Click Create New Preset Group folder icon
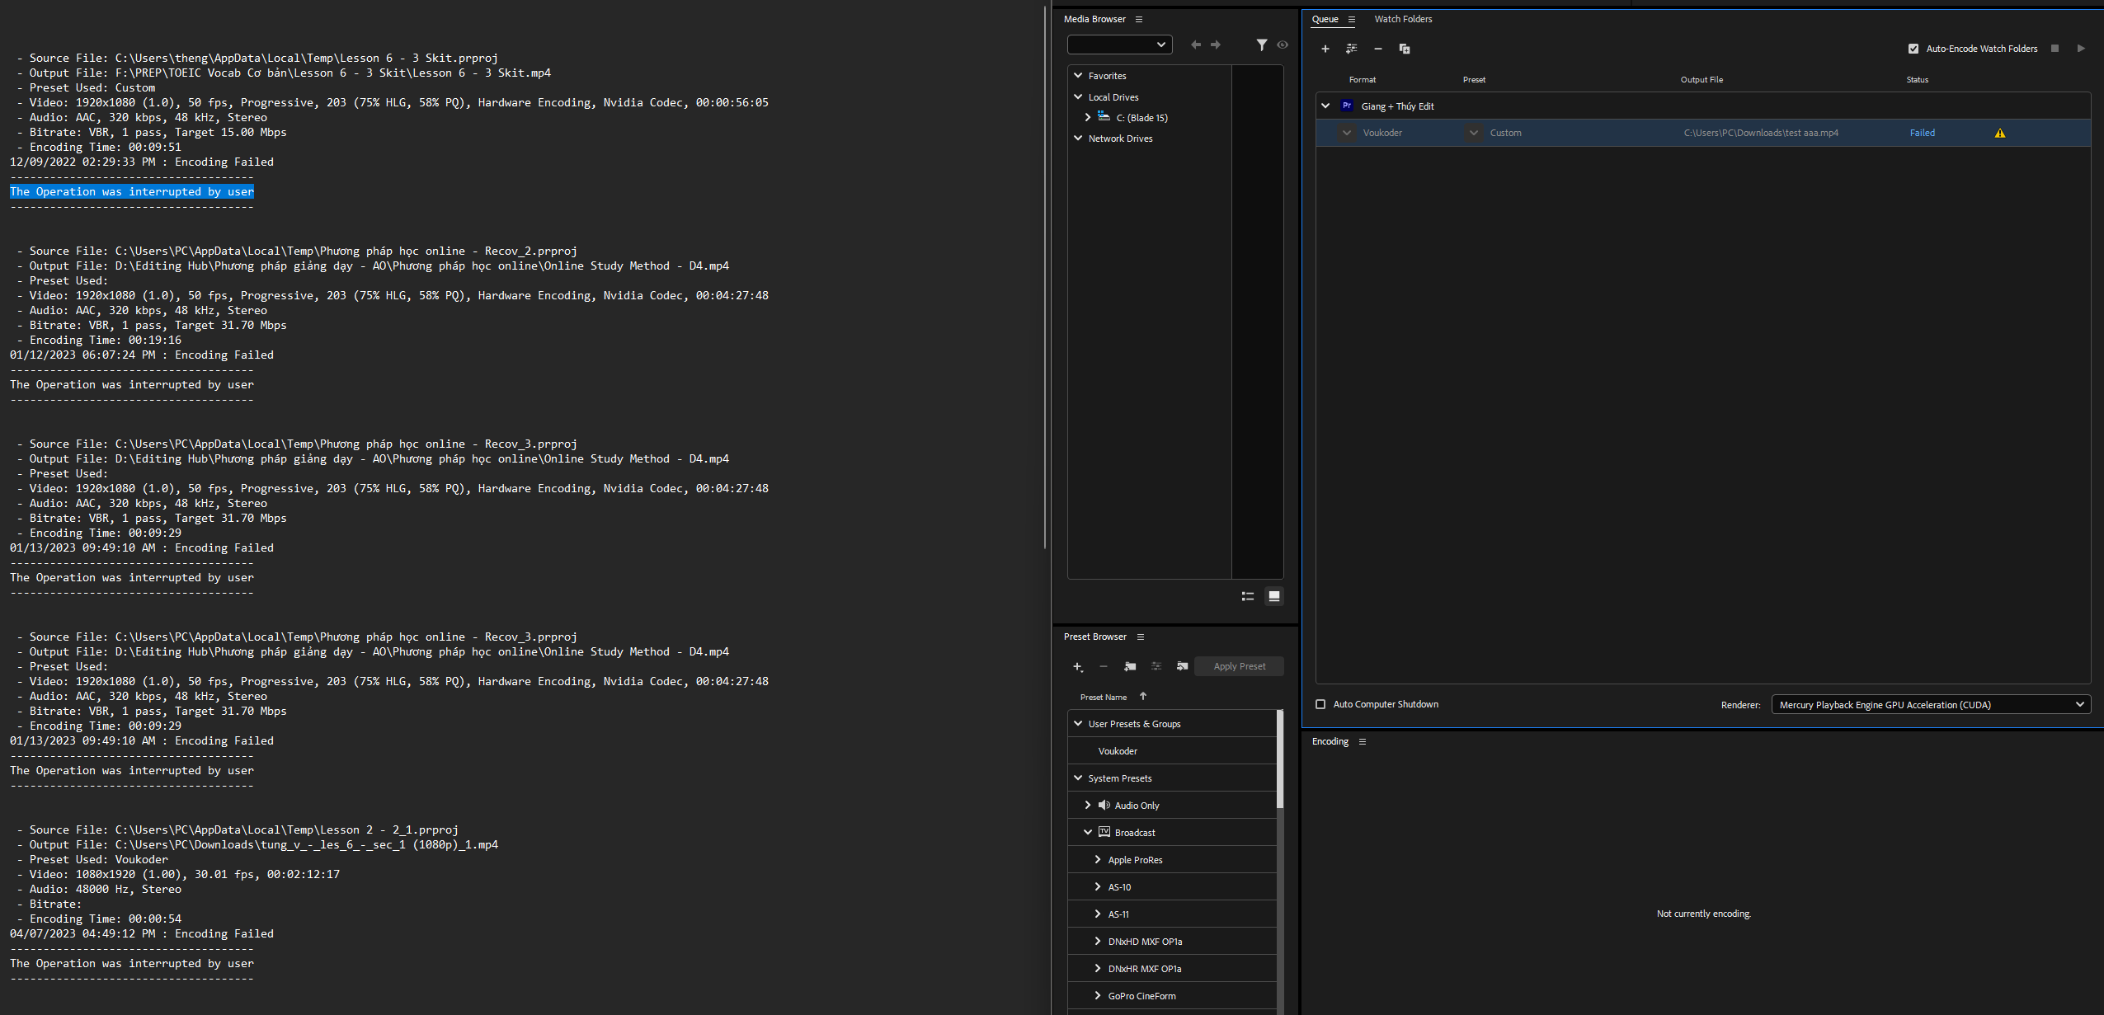This screenshot has height=1015, width=2104. (1130, 666)
